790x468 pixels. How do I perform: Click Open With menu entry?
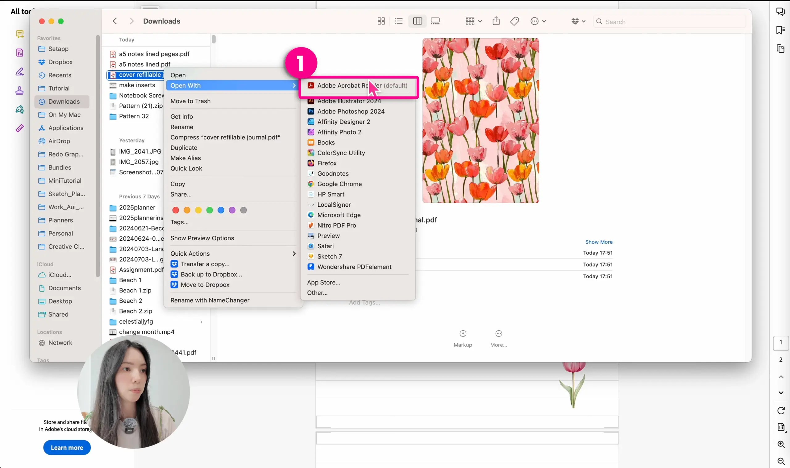232,85
